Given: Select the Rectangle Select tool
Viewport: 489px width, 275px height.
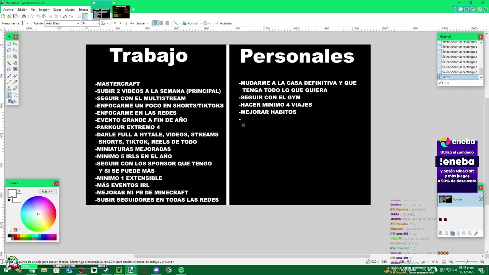Looking at the screenshot, I should click(x=9, y=44).
